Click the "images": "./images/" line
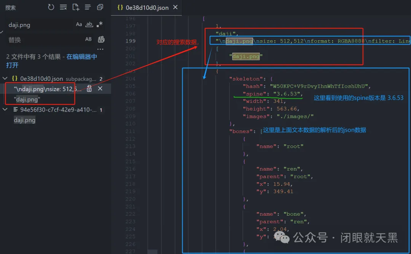The image size is (411, 254). click(x=278, y=117)
